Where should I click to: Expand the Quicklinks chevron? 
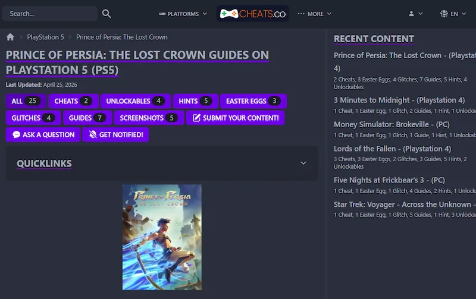(303, 163)
